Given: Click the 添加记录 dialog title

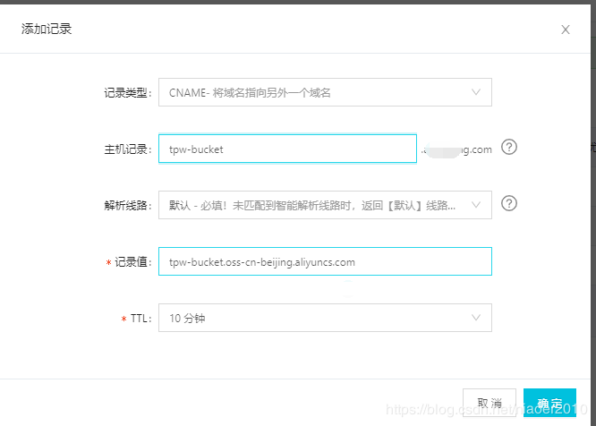Looking at the screenshot, I should click(x=47, y=29).
